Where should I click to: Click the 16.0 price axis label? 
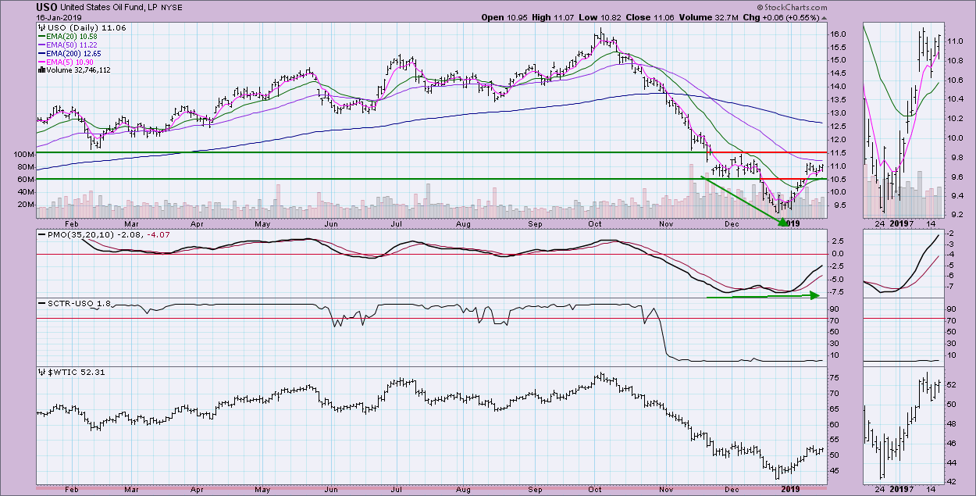coord(839,34)
